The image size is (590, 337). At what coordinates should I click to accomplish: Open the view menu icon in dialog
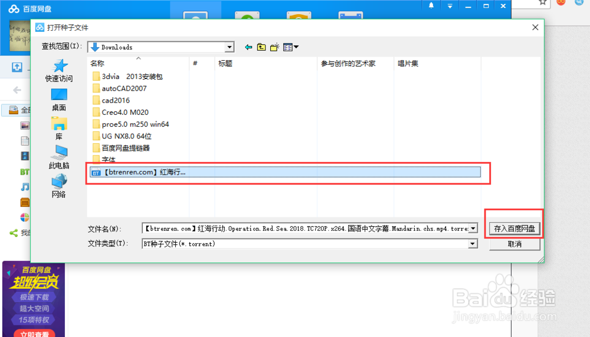291,47
